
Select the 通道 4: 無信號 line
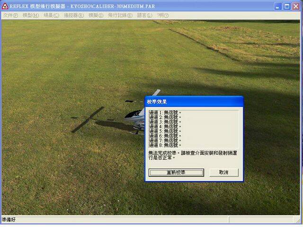165,126
